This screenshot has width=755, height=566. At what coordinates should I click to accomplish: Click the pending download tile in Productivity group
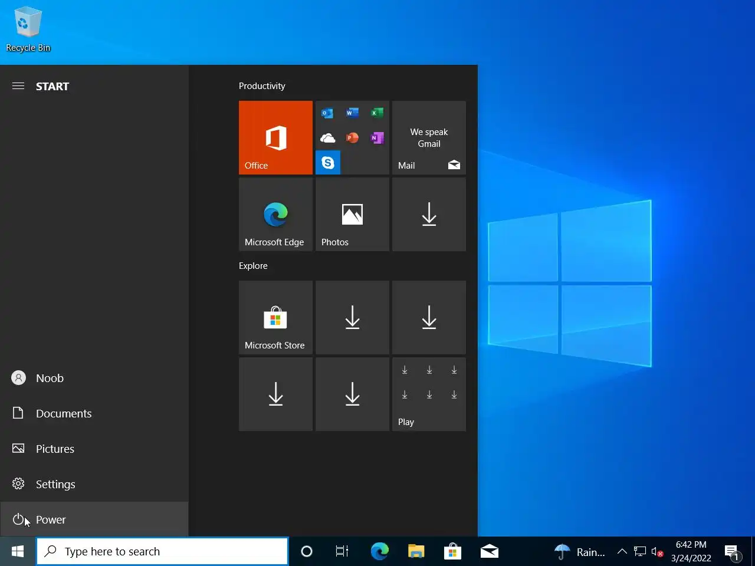(429, 214)
